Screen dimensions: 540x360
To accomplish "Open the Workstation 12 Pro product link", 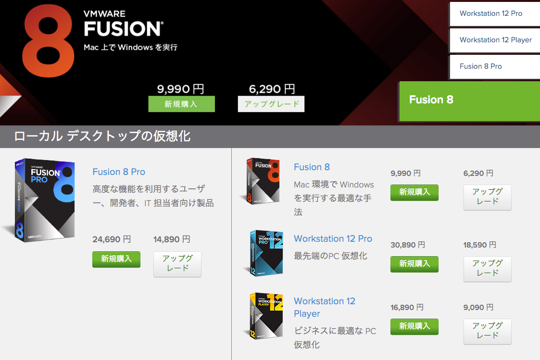I will (333, 238).
